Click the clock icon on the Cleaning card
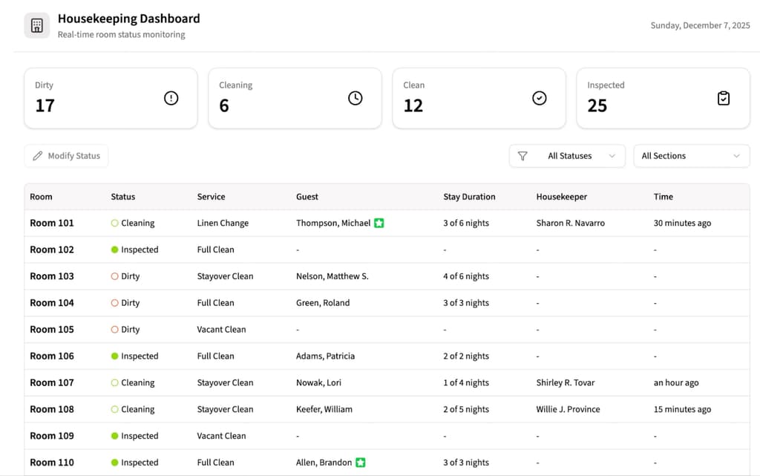Image resolution: width=760 pixels, height=476 pixels. 355,97
